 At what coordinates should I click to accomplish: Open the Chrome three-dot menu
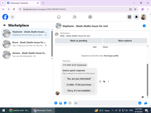pos(148,9)
